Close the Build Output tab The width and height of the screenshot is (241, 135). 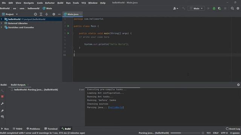coord(28,85)
